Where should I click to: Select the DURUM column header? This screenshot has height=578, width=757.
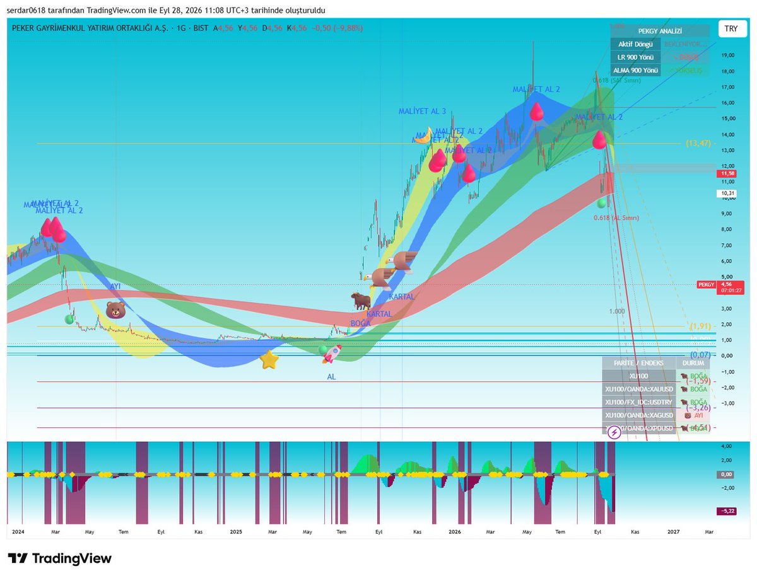tap(693, 363)
